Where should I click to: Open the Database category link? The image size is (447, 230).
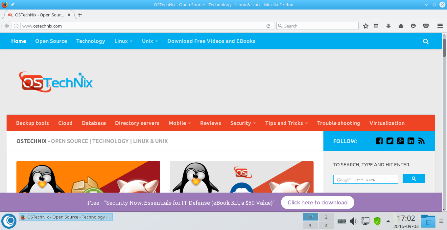click(94, 123)
